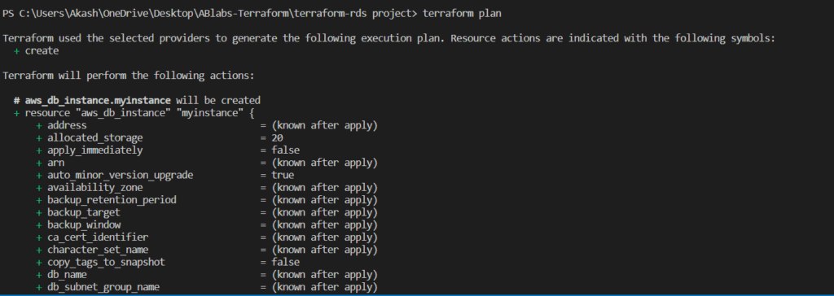Viewport: 834px width, 296px height.
Task: Click the backup_window attribute name
Action: (x=84, y=225)
